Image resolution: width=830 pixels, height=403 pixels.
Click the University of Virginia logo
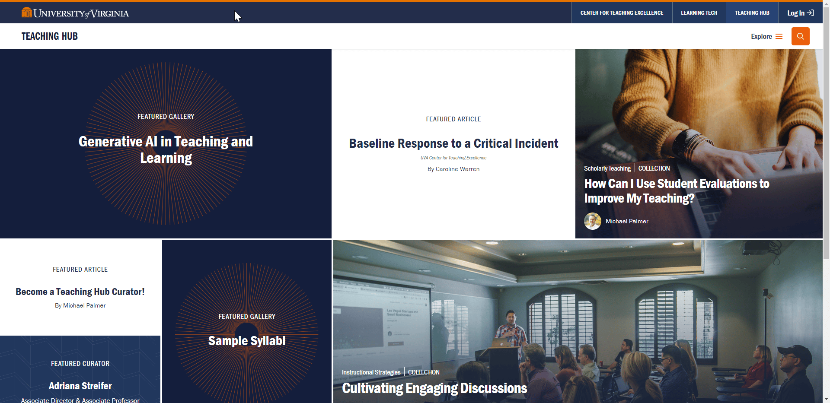(75, 13)
